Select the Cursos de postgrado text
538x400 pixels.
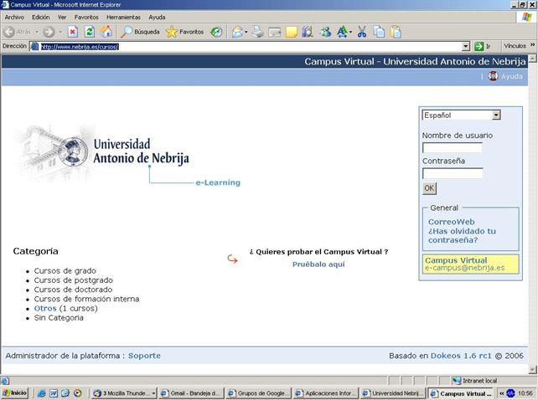pyautogui.click(x=74, y=280)
